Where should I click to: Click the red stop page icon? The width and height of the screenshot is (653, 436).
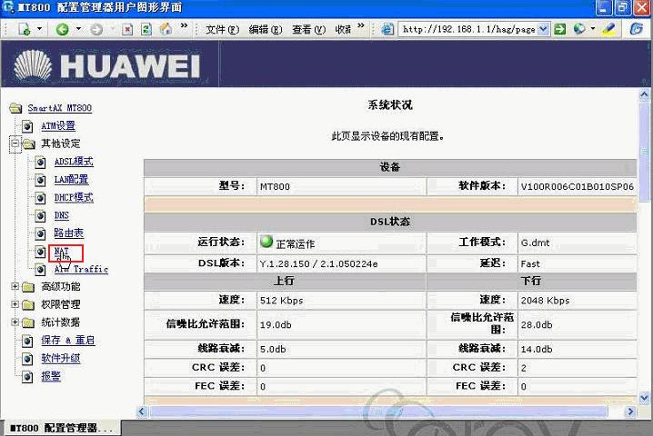click(x=127, y=29)
